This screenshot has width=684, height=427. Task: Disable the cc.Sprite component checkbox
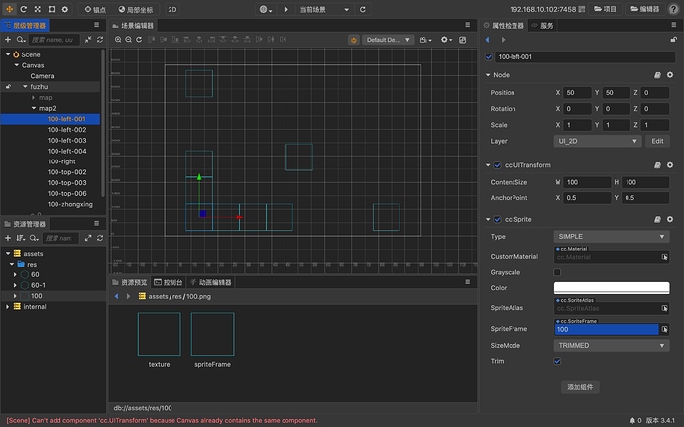coord(497,219)
